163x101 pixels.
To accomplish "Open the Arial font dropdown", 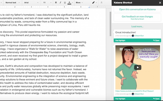I will click(31, 3).
